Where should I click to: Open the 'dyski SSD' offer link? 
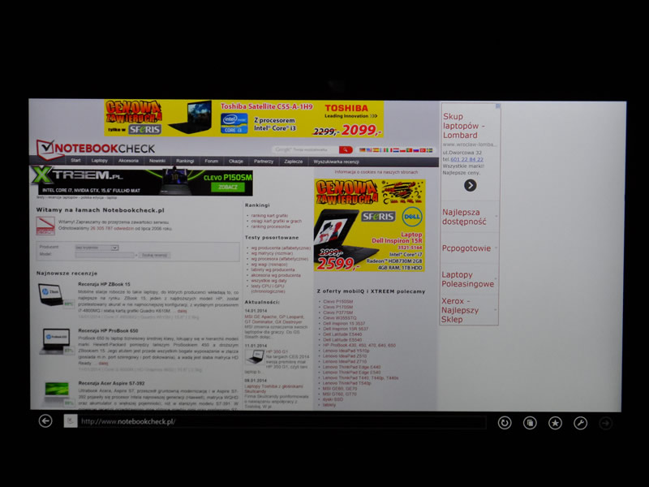[333, 399]
